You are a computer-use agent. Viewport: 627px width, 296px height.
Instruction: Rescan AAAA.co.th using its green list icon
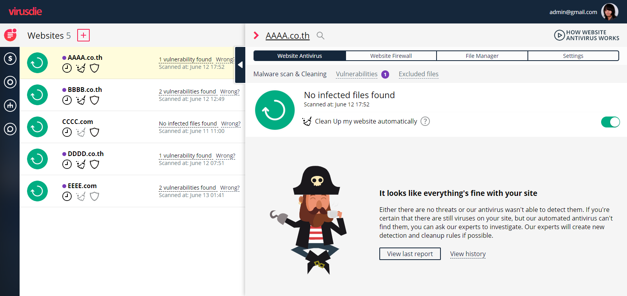click(x=37, y=63)
